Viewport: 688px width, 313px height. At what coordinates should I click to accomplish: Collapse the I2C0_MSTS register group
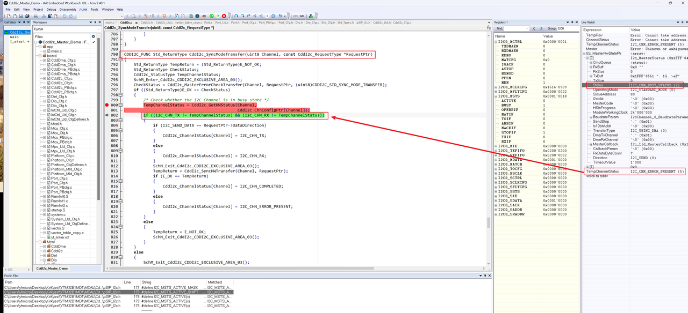(x=496, y=96)
